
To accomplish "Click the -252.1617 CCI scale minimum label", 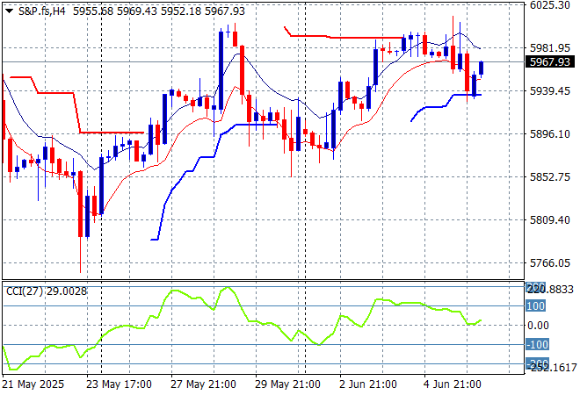I will click(552, 367).
